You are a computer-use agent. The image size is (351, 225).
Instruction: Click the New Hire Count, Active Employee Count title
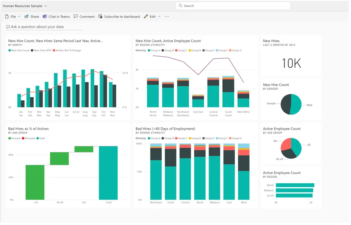168,41
